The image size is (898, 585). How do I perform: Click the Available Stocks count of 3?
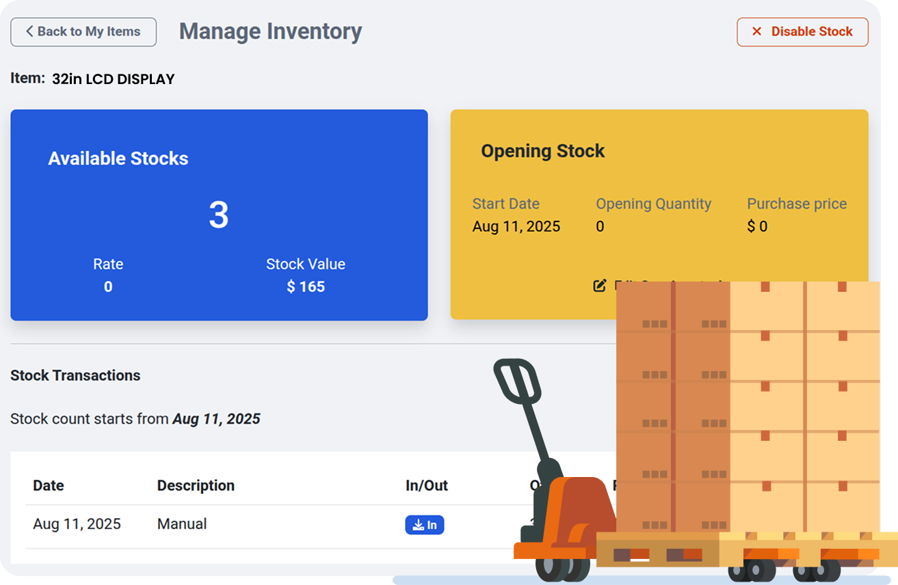(218, 215)
